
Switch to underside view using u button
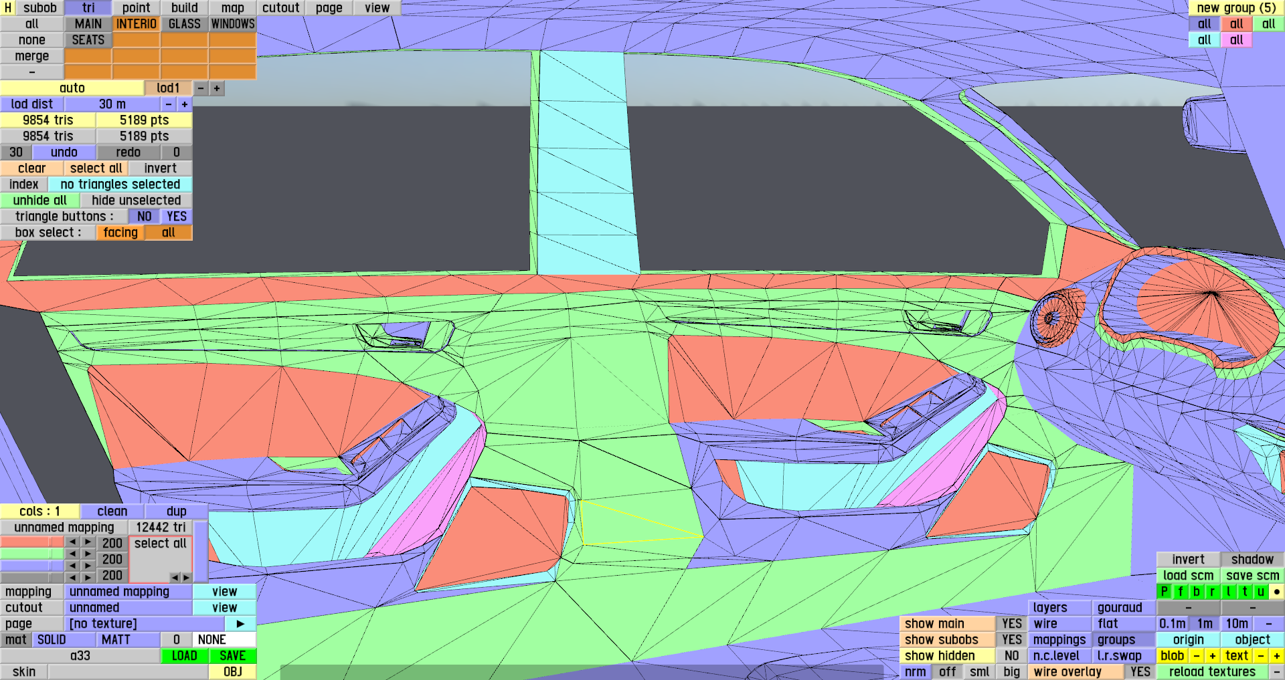[1261, 591]
